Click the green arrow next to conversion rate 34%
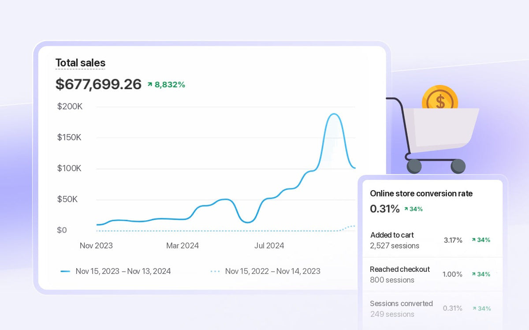529x330 pixels. pyautogui.click(x=406, y=209)
